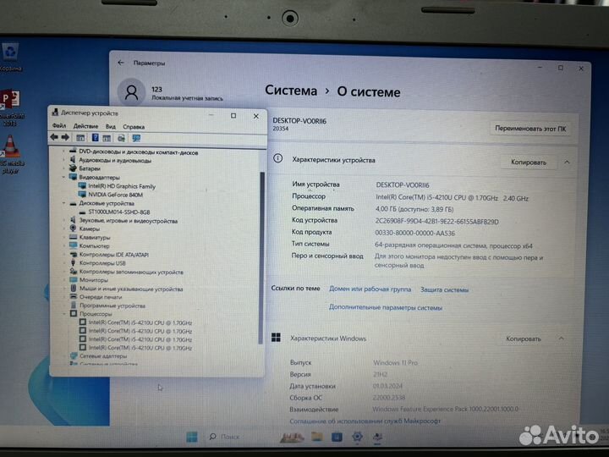Open the Защита системы link
The width and height of the screenshot is (609, 457).
coord(444,289)
